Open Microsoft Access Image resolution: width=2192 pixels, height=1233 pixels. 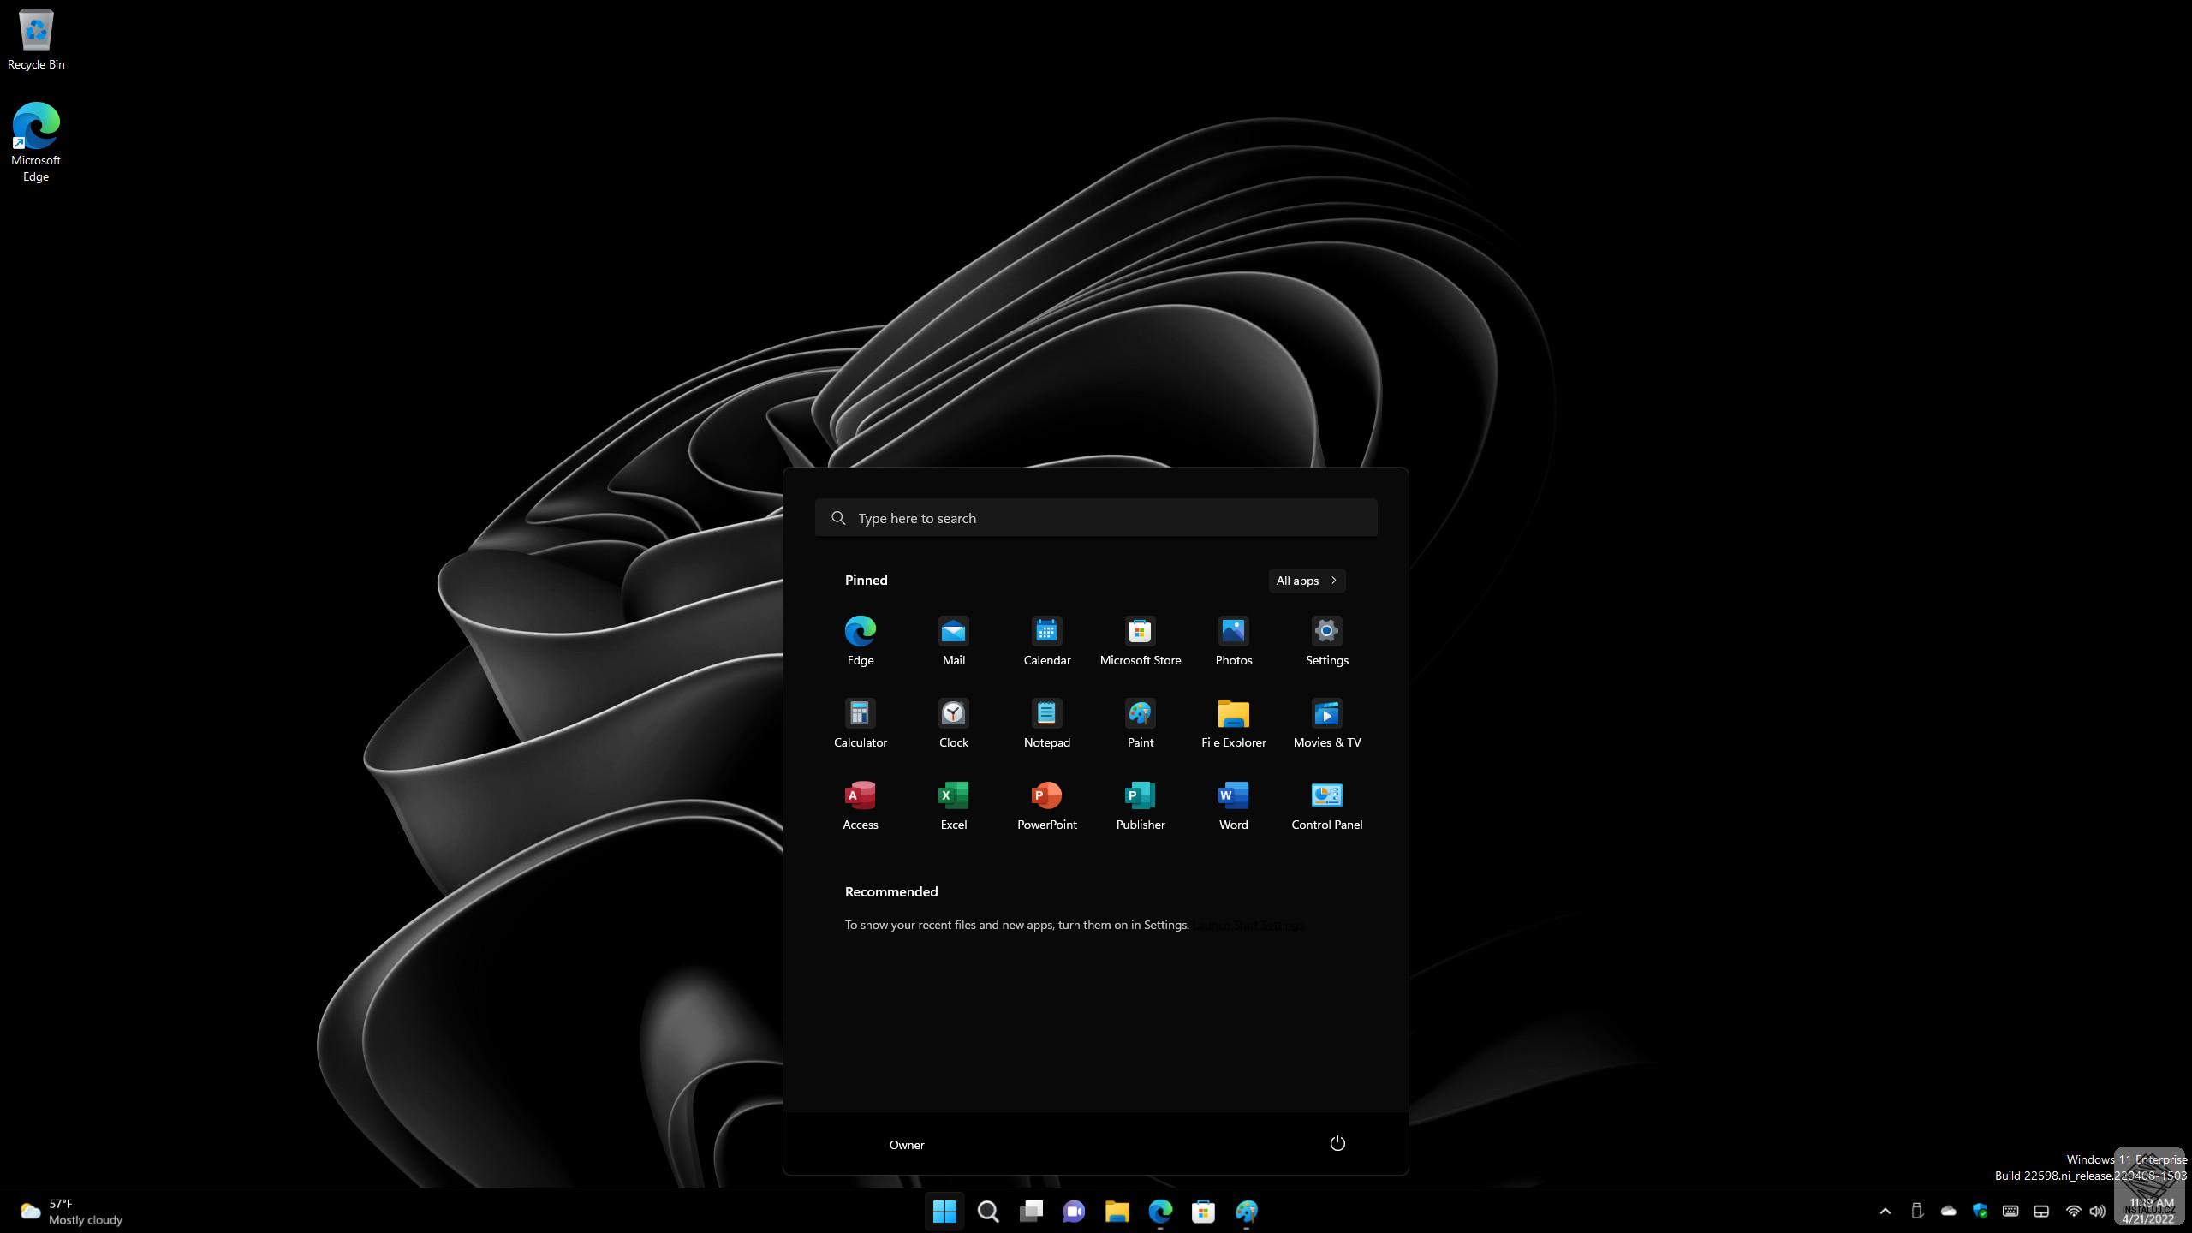(x=860, y=805)
